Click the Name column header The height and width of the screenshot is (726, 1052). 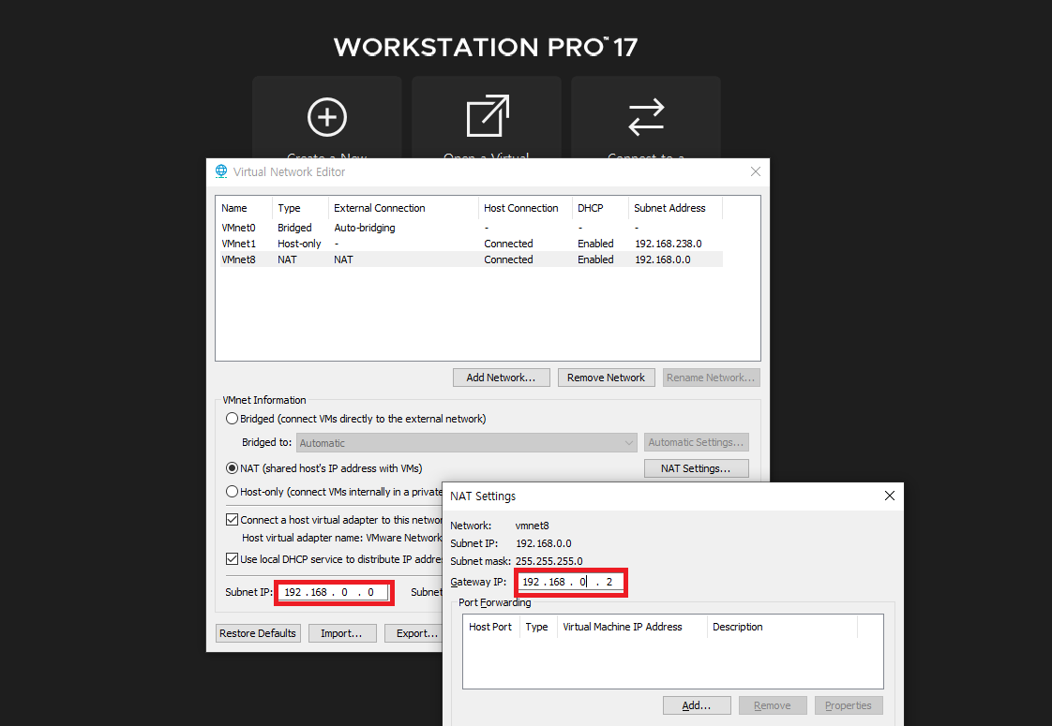pyautogui.click(x=244, y=208)
